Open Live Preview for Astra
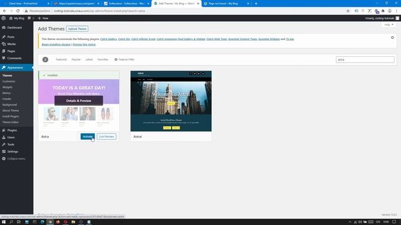 coord(107,136)
